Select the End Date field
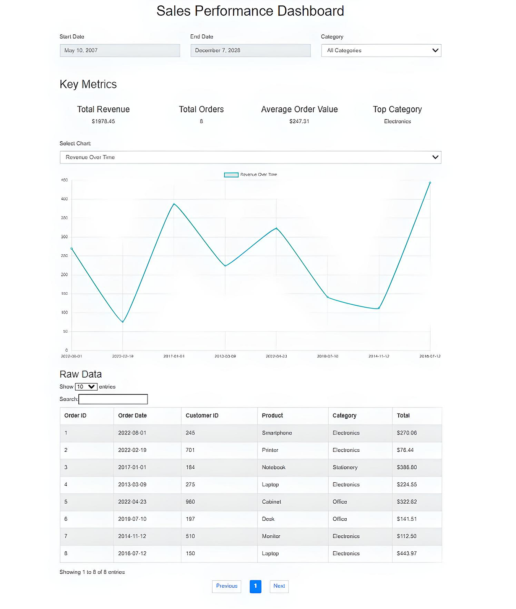Image resolution: width=516 pixels, height=609 pixels. pos(250,50)
